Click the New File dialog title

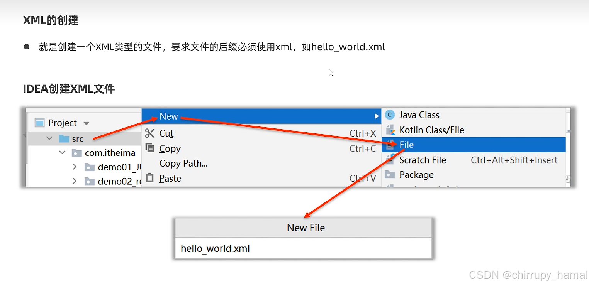click(x=306, y=228)
